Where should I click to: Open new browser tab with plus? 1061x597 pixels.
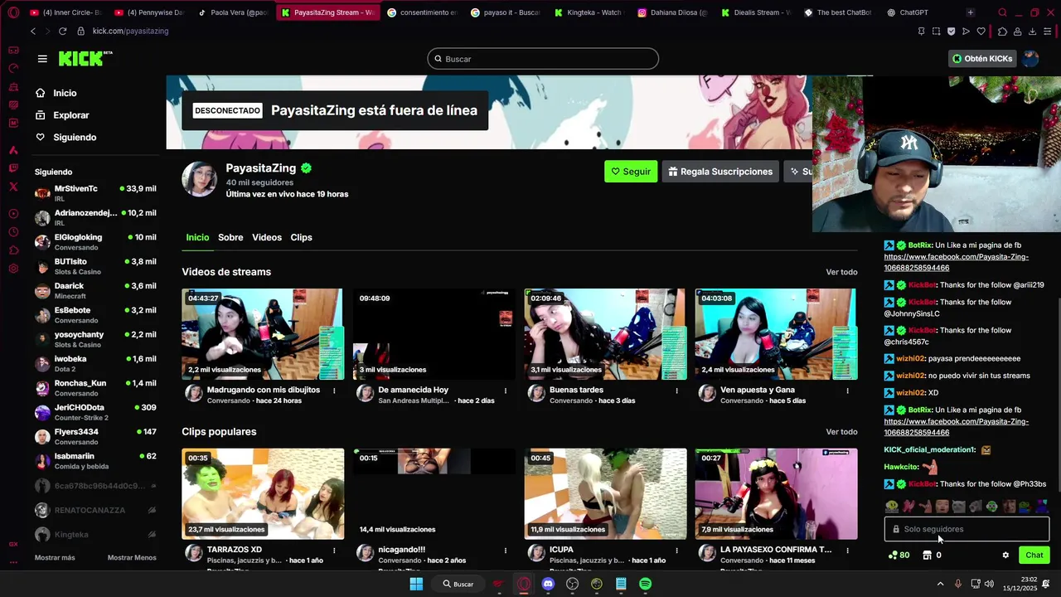tap(970, 12)
